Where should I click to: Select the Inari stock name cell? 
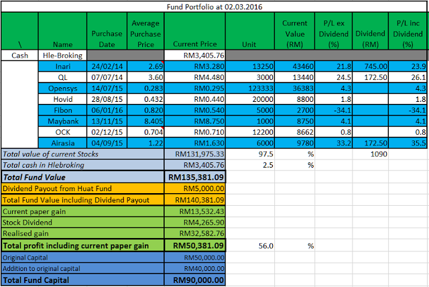tap(62, 66)
